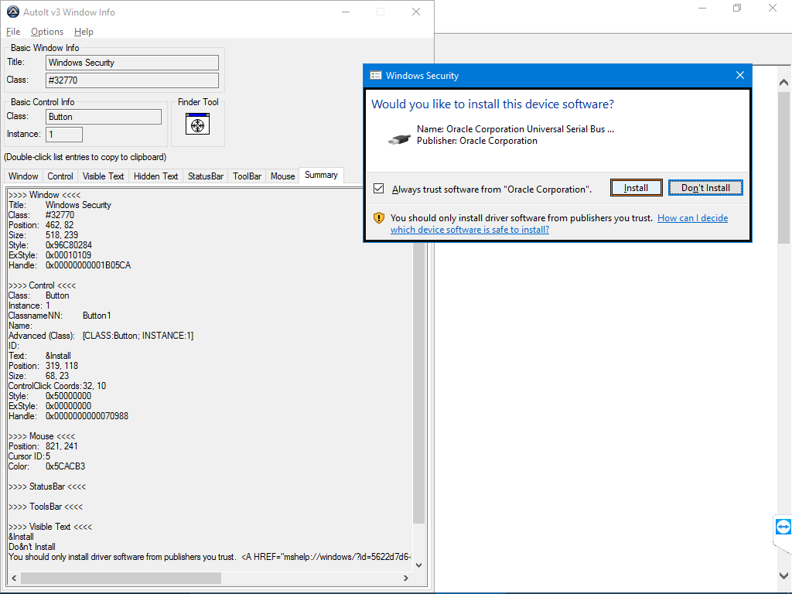Screen dimensions: 792x594
Task: Close the AutoIt Window Info window
Action: 415,12
